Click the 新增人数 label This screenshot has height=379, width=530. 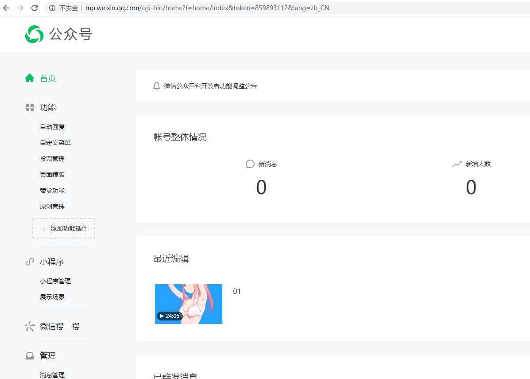click(478, 164)
